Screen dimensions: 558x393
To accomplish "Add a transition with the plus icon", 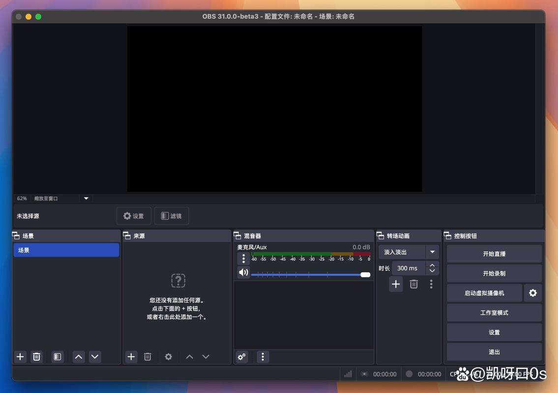I will tap(396, 284).
